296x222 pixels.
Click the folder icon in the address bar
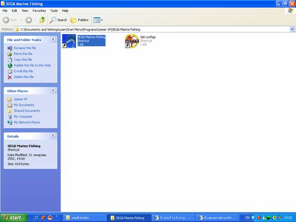point(17,29)
